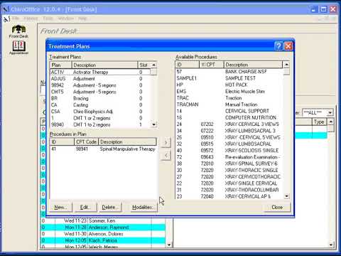Viewport: 341px width, 256px height.
Task: Click scroll up arrow of Available Procedures list
Action: click(286, 65)
